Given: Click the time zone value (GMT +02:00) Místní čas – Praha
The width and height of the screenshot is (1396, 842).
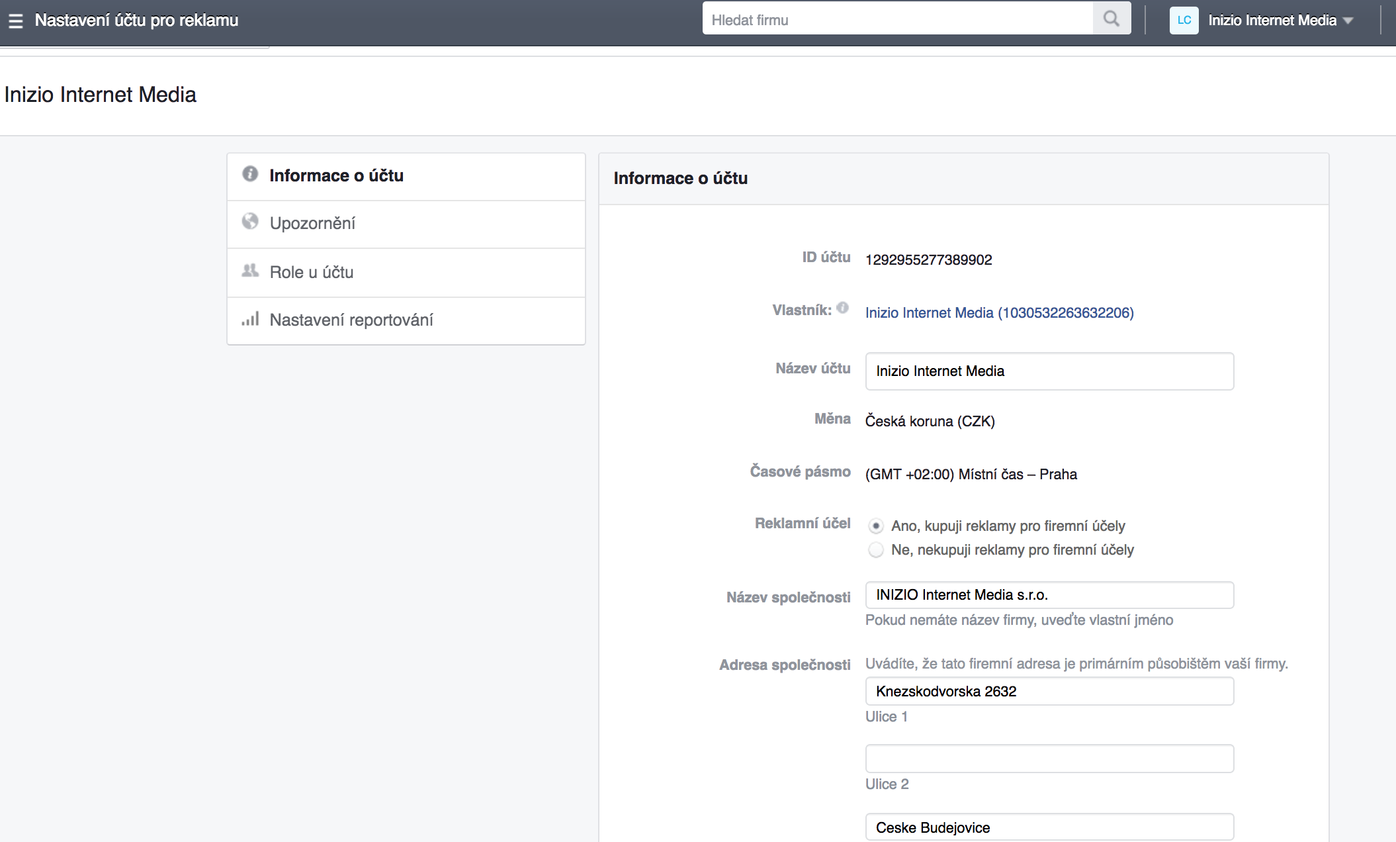Looking at the screenshot, I should (x=971, y=475).
